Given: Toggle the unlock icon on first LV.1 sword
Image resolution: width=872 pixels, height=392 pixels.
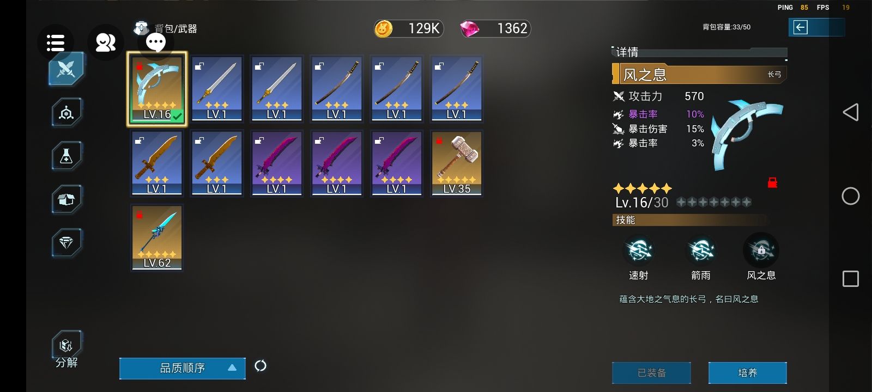Looking at the screenshot, I should tap(199, 66).
